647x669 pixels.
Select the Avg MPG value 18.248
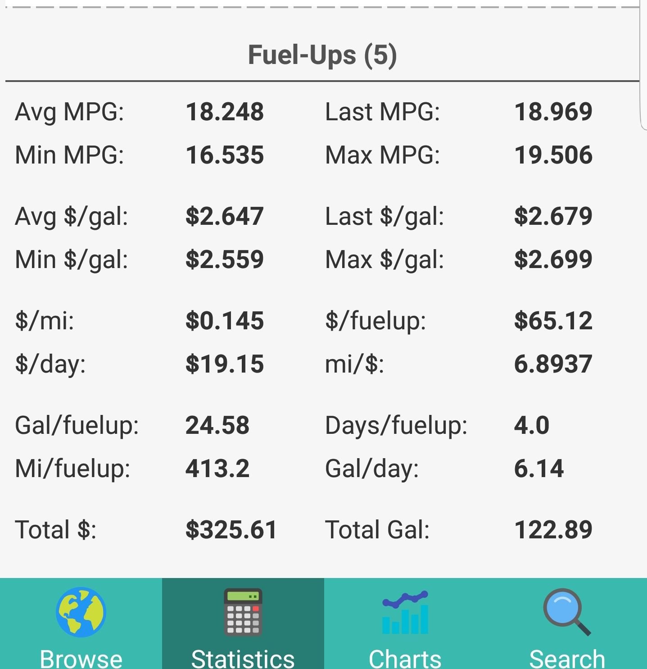[225, 112]
